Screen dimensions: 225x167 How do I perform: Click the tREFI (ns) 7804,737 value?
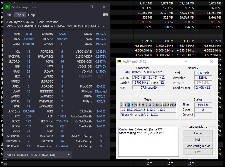[x=62, y=121]
